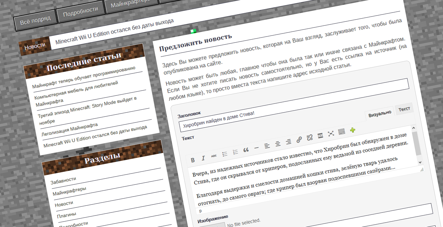The width and height of the screenshot is (443, 227).
Task: Open the Подробности menu item
Action: pos(81,12)
